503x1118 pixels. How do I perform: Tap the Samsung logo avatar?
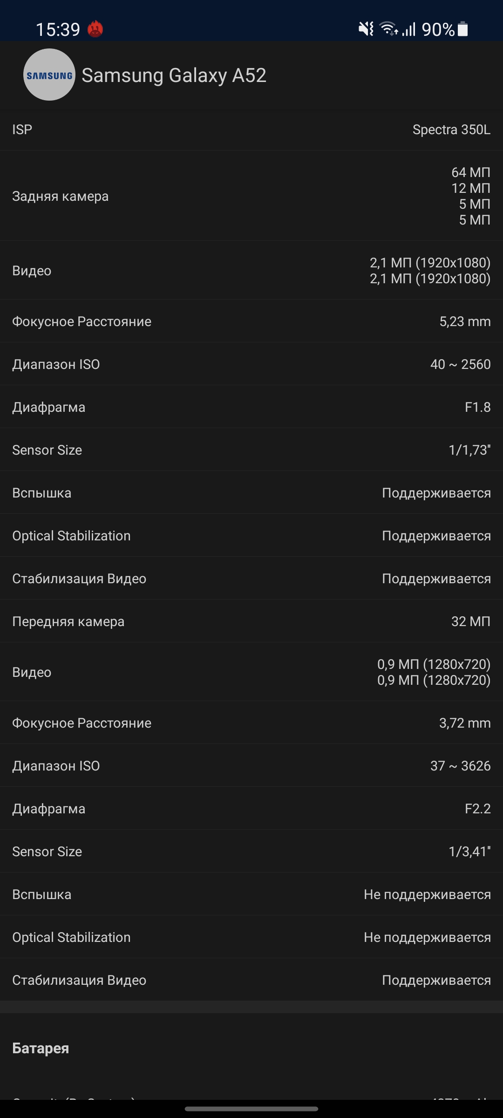[x=49, y=75]
